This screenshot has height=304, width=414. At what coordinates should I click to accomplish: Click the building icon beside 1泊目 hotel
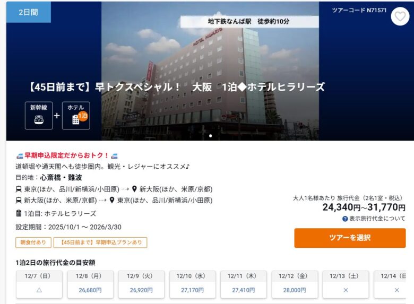point(19,213)
